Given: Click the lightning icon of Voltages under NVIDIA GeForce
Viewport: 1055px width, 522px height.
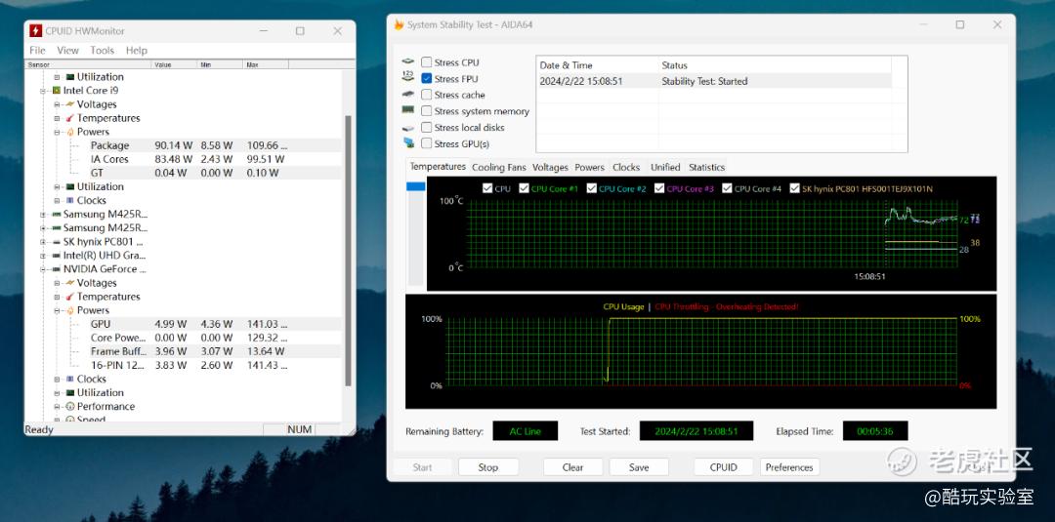Looking at the screenshot, I should coord(70,283).
